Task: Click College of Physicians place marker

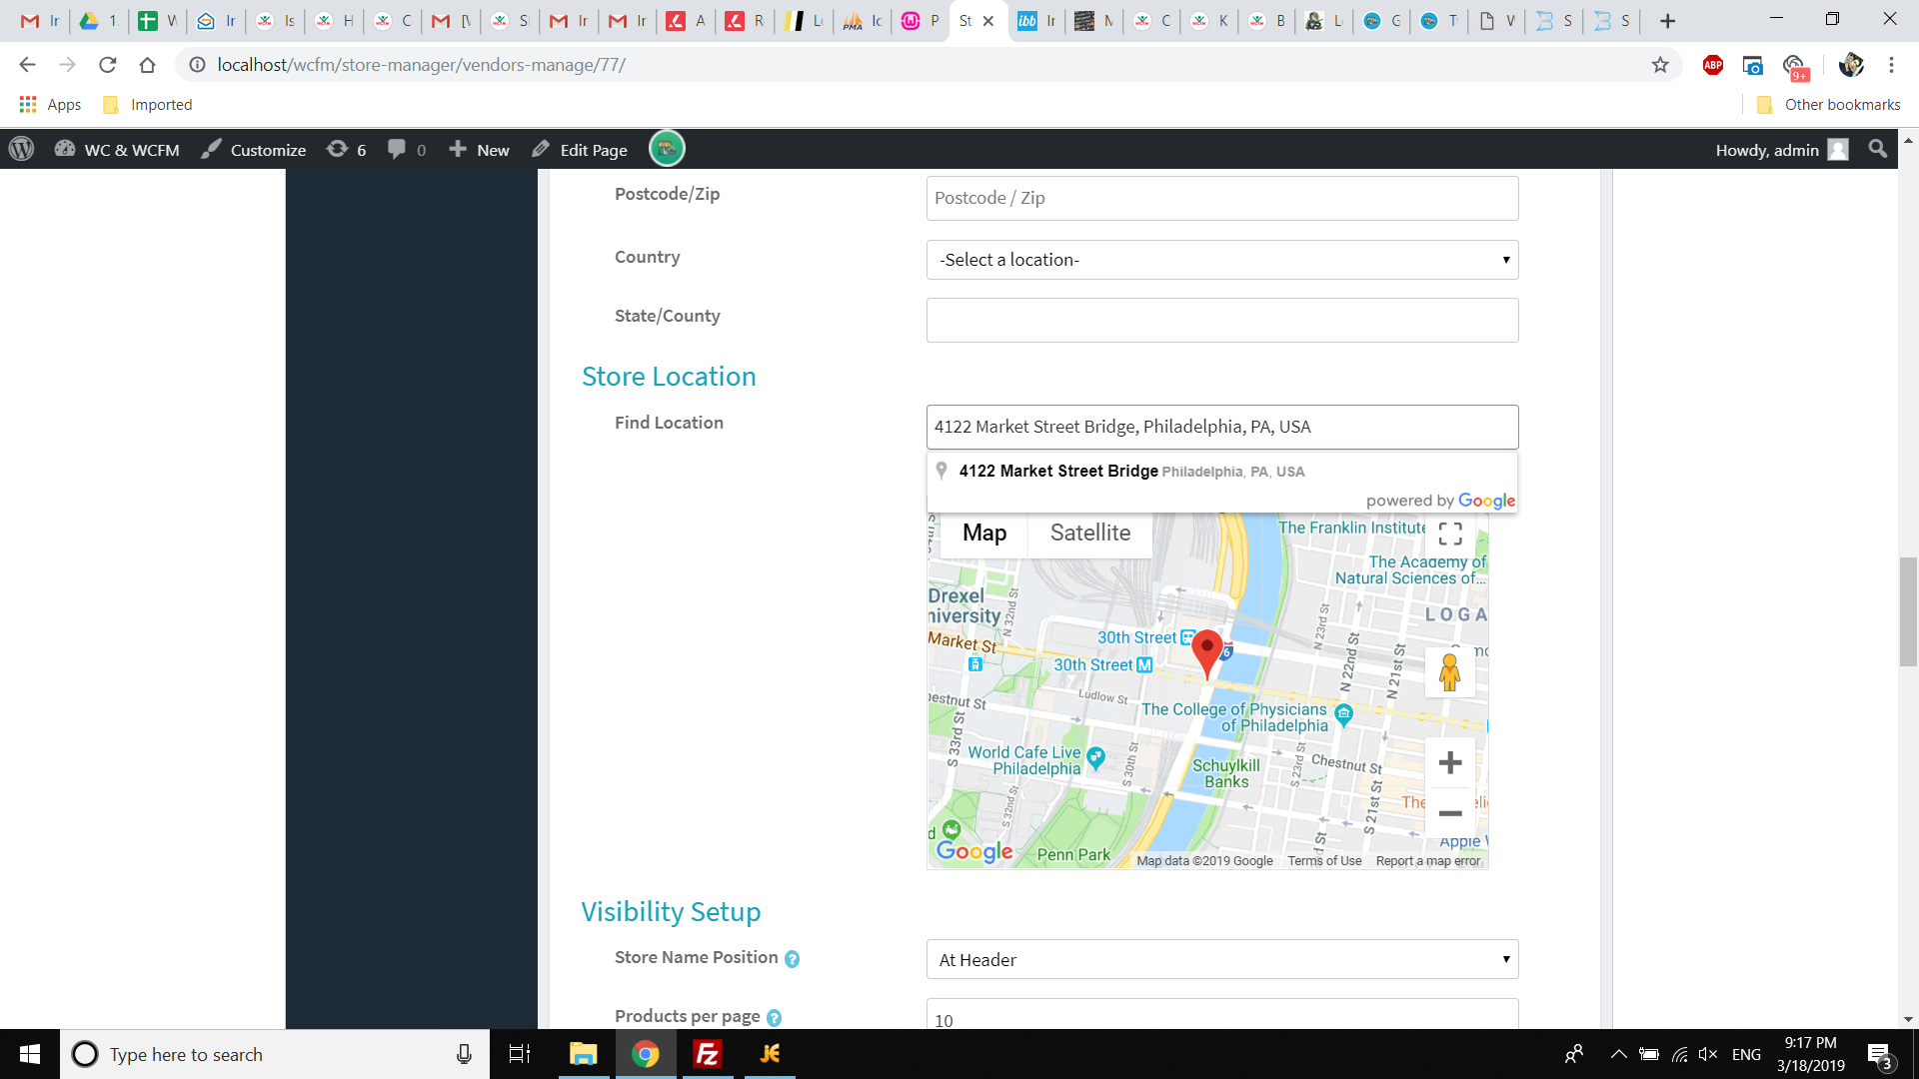Action: (1343, 713)
